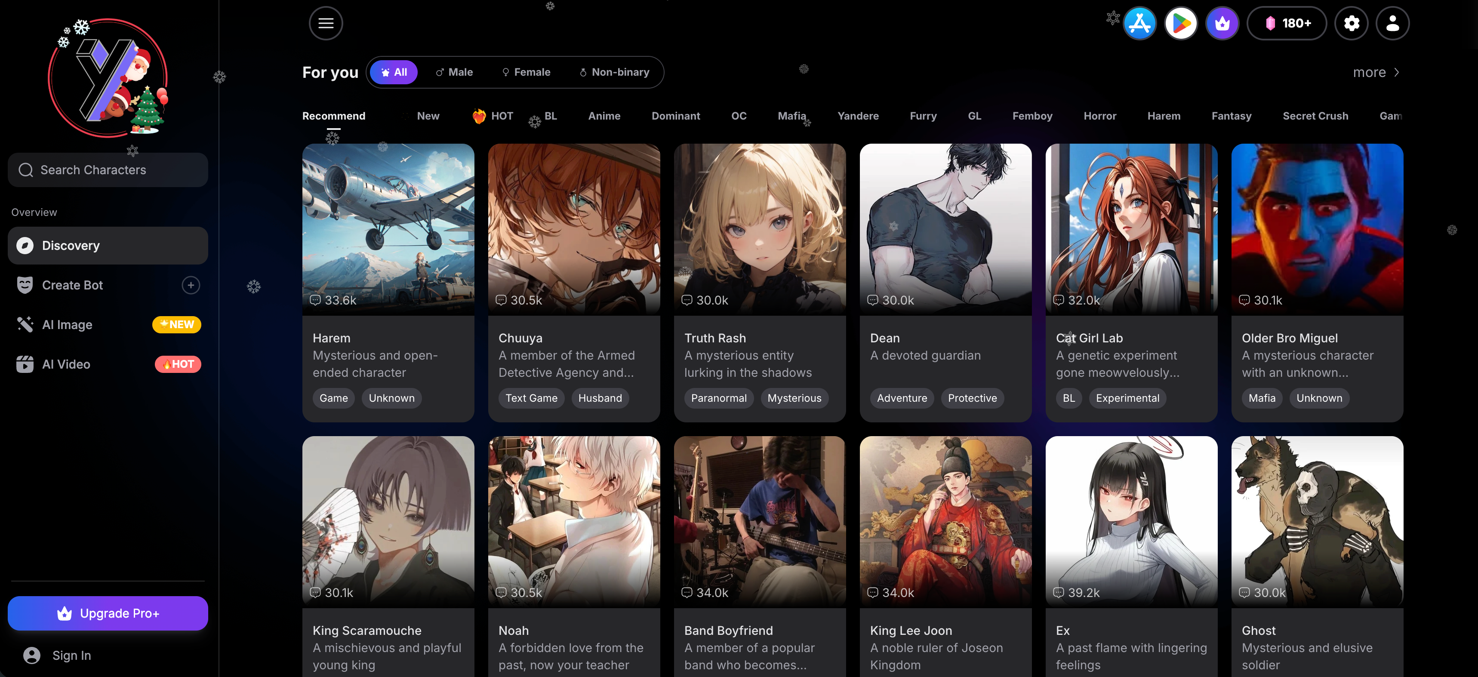1478x677 pixels.
Task: Click the Upgrade Pro+ button
Action: click(108, 613)
